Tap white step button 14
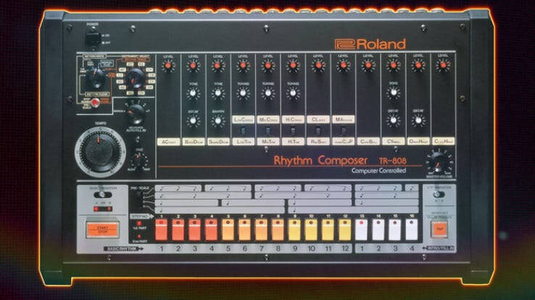 [378, 230]
